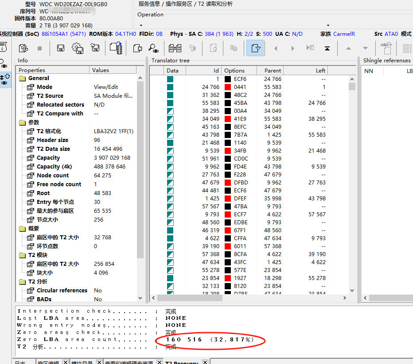Click Translator tree scroll-up arrow
Screen dimensions: 413x364
coord(352,79)
